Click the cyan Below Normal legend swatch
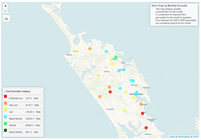Screen dimensions: 201x140 (x=5, y=117)
